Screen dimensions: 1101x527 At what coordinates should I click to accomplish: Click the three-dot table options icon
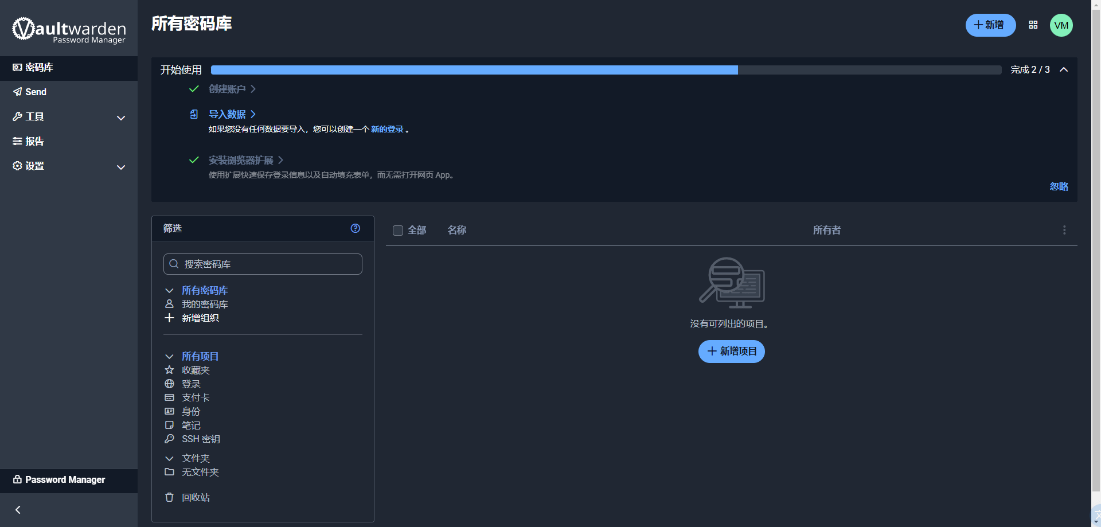tap(1064, 230)
